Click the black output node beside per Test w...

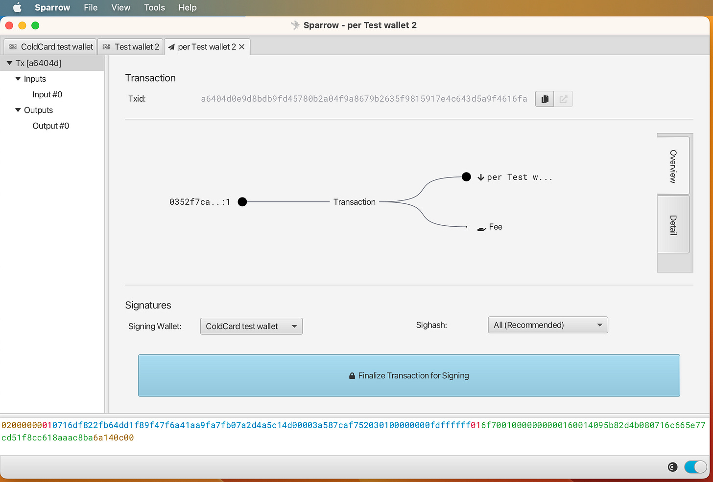click(x=467, y=177)
